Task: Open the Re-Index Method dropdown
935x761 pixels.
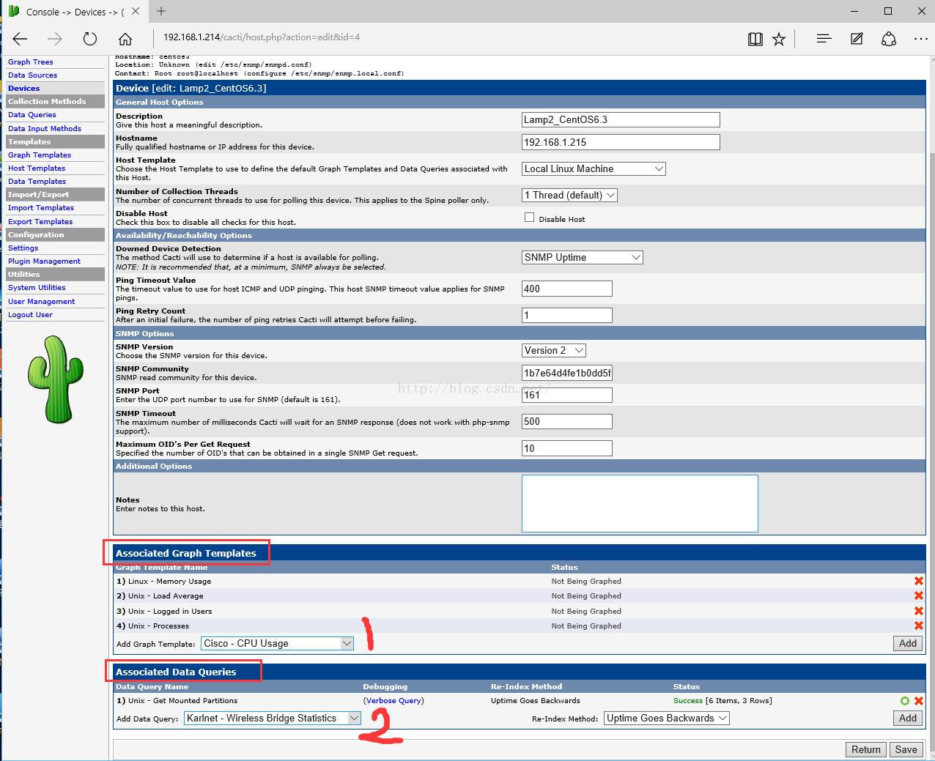Action: click(x=667, y=718)
